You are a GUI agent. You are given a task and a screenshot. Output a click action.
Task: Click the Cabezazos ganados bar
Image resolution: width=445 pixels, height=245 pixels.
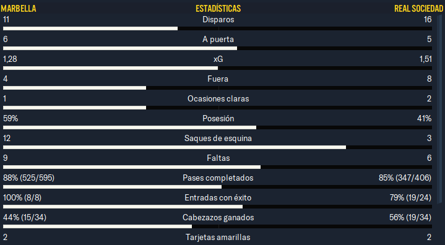pyautogui.click(x=217, y=226)
